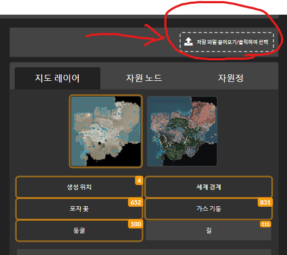This screenshot has height=255, width=287.
Task: Open the 자원 노드 tab
Action: pos(144,78)
